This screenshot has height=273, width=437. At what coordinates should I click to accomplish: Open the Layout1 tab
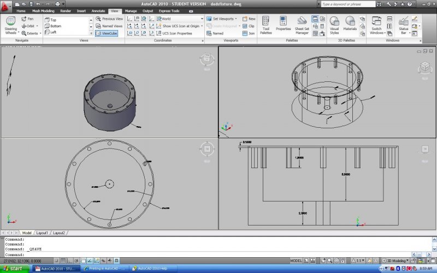pos(42,233)
